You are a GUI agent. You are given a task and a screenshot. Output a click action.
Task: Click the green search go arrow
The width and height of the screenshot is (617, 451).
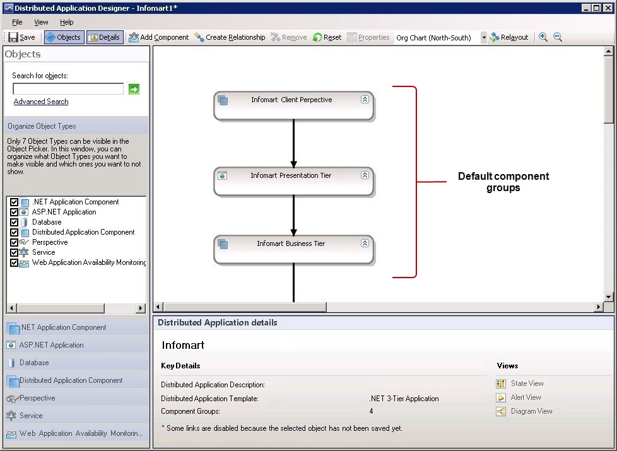[134, 90]
